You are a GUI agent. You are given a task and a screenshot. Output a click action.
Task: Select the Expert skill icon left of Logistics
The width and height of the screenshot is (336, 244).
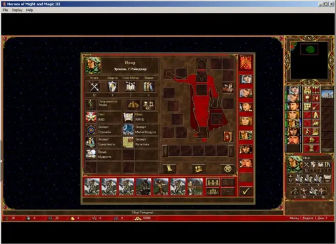(x=91, y=142)
